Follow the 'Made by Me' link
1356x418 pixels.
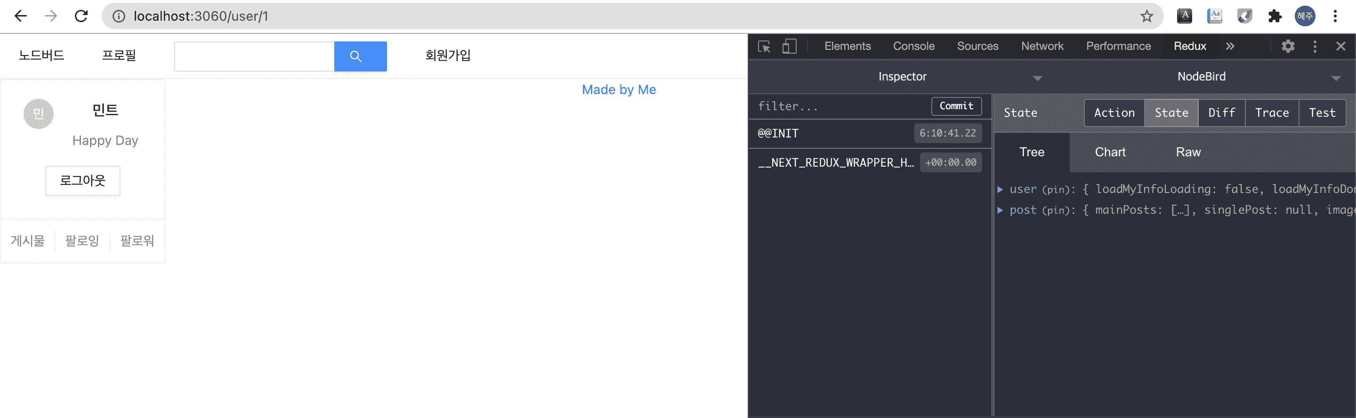click(x=619, y=90)
